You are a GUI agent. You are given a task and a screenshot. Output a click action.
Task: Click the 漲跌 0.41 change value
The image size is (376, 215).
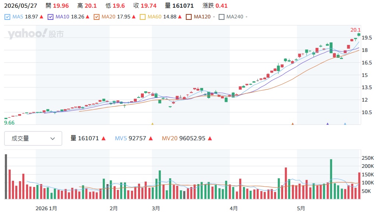pos(222,6)
